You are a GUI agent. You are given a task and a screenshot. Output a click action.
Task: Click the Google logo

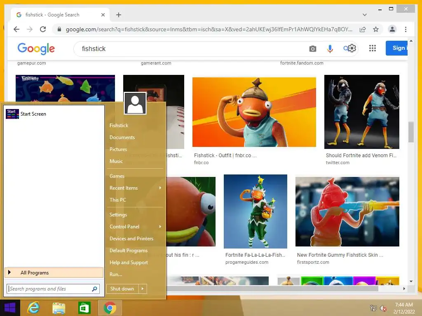36,49
